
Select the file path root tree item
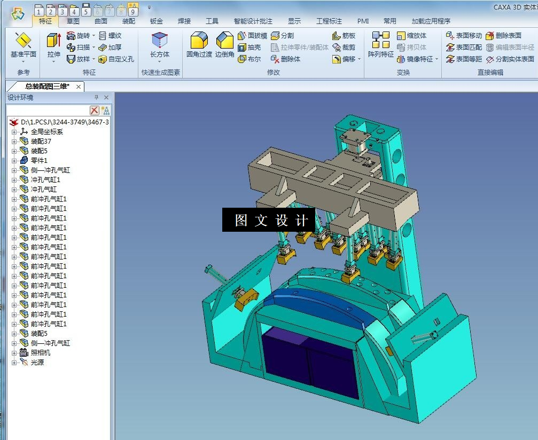point(59,122)
